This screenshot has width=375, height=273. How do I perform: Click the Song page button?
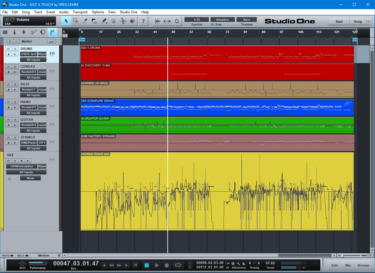click(358, 22)
